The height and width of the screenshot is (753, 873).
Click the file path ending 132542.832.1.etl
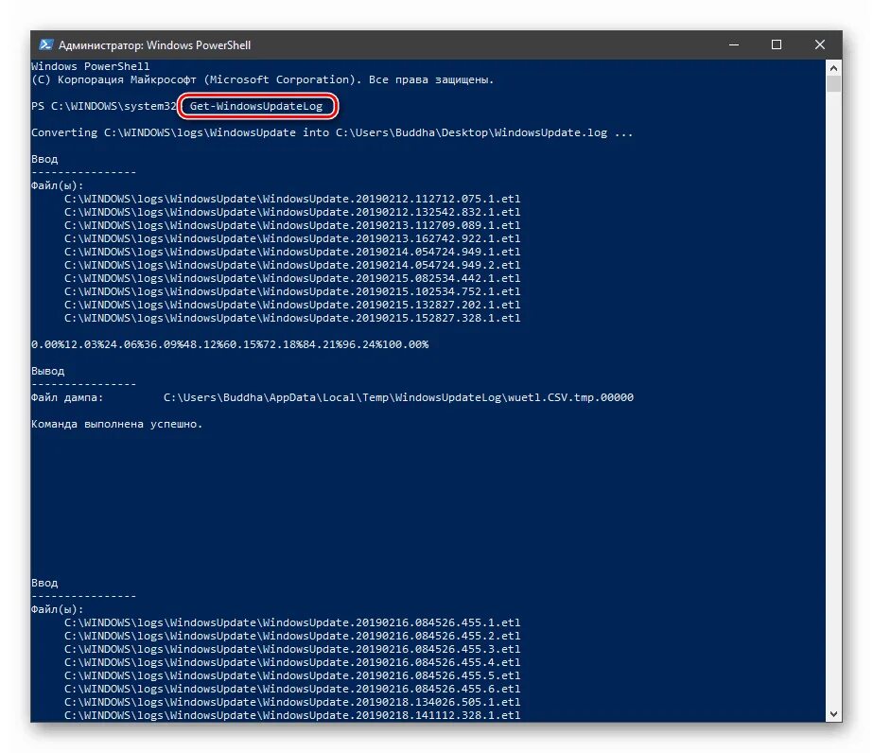[292, 212]
